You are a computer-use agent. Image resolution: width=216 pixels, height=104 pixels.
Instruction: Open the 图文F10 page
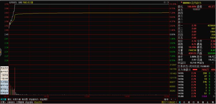165,102
